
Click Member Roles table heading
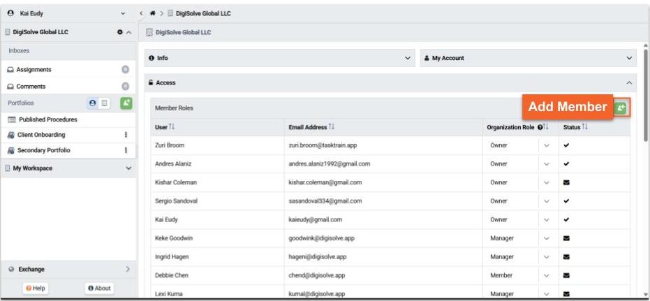tap(174, 108)
